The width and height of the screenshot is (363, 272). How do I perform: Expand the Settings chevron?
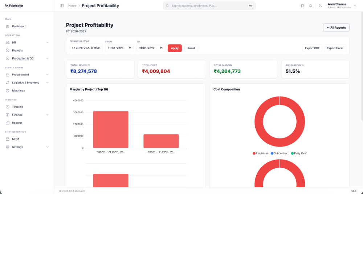point(47,147)
